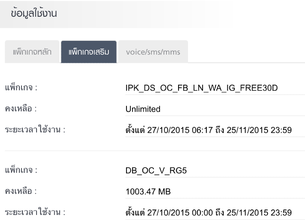Click the ระยะเวลาใช้งาน label of the DB_OC_V_RG5 package
Image resolution: width=305 pixels, height=224 pixels.
34,212
